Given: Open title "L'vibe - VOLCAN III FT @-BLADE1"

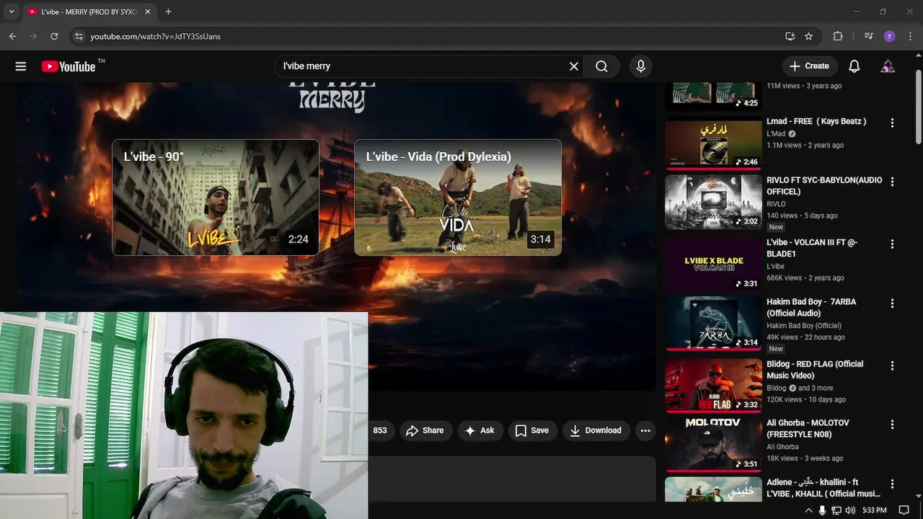Looking at the screenshot, I should click(x=812, y=248).
